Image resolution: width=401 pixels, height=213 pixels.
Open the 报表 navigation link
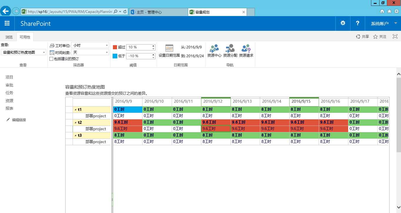click(x=9, y=108)
